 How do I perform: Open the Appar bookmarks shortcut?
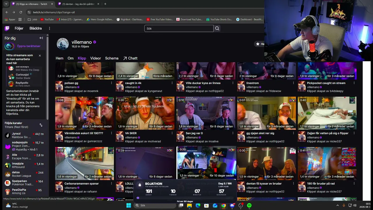10,20
